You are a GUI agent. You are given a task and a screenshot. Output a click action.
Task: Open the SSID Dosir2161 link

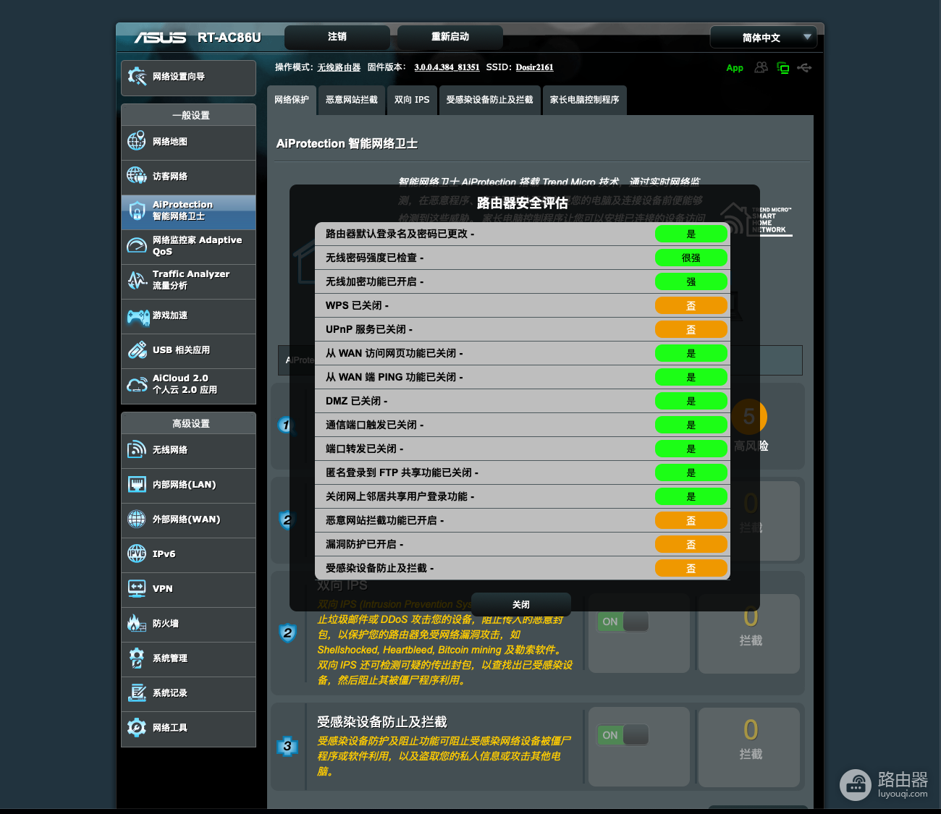(x=534, y=67)
